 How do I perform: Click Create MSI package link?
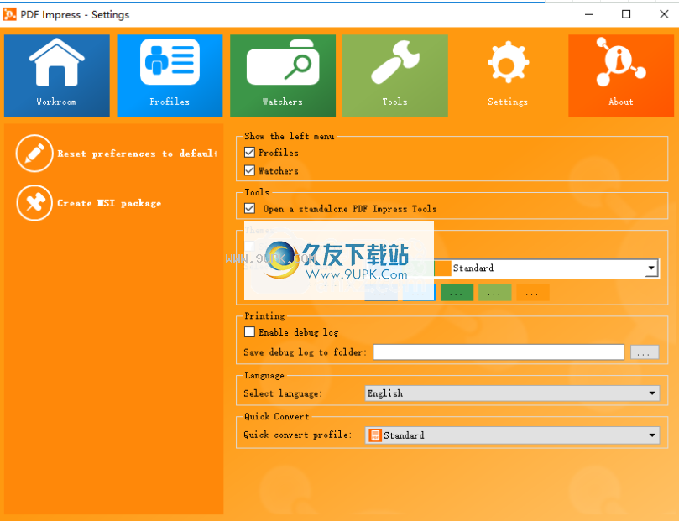[x=109, y=203]
